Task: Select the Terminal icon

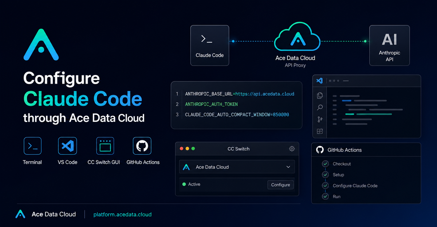Action: click(x=32, y=146)
